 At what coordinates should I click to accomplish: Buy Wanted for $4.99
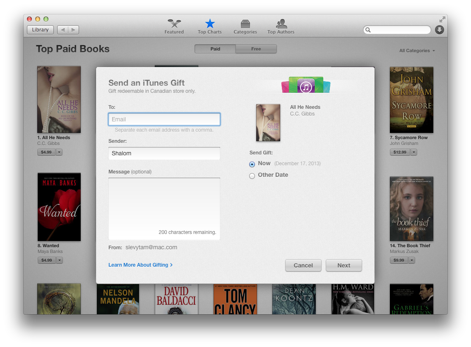(47, 260)
